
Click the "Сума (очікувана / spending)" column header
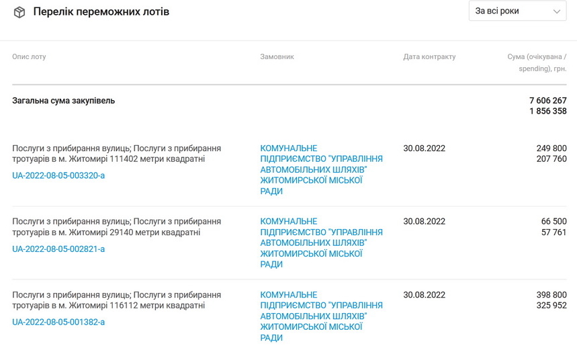click(537, 62)
